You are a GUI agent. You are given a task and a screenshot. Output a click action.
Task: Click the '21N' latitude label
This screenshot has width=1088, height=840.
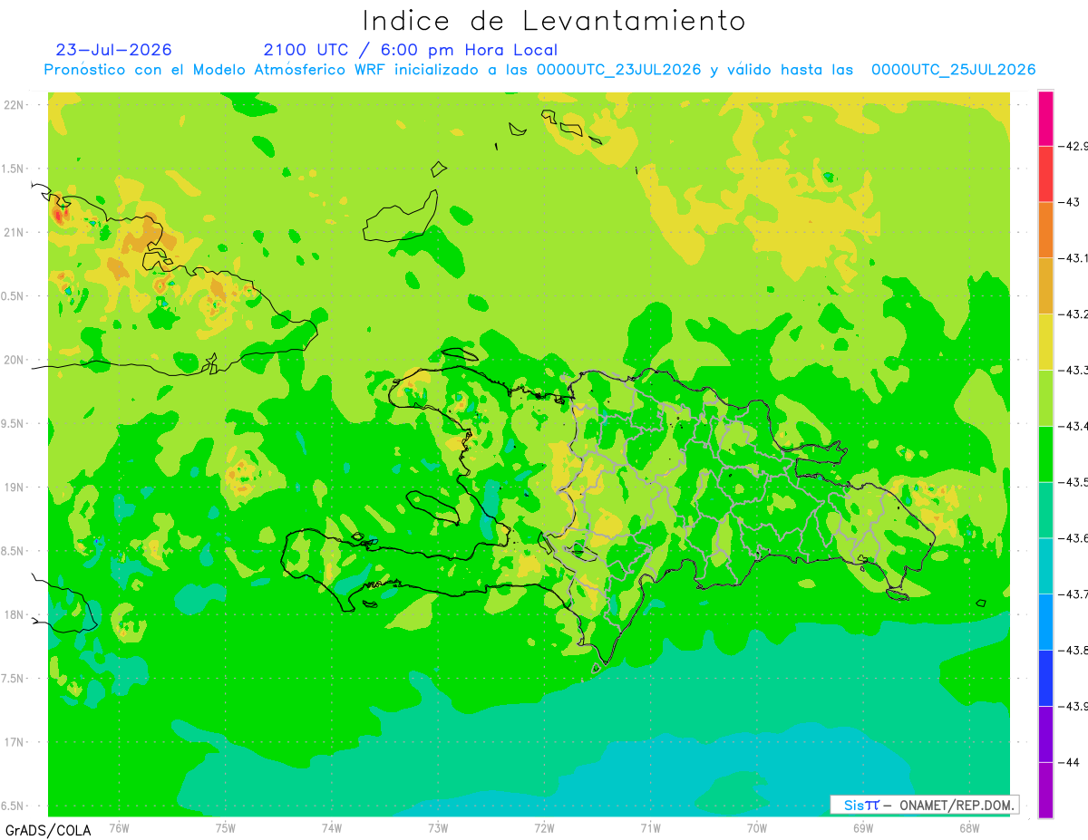15,233
